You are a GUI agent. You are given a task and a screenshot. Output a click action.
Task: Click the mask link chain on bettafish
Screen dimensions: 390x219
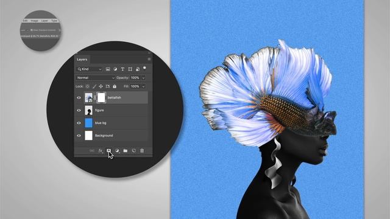95,97
